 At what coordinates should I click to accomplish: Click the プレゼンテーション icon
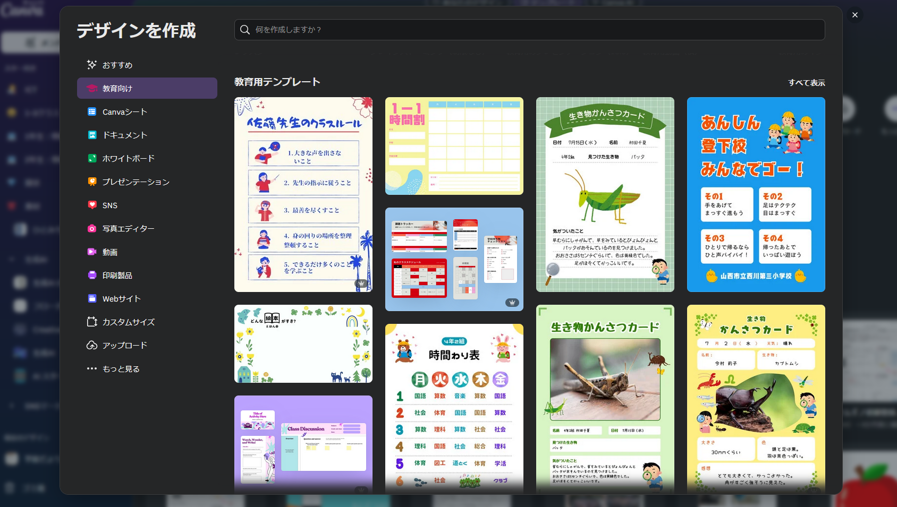click(92, 182)
